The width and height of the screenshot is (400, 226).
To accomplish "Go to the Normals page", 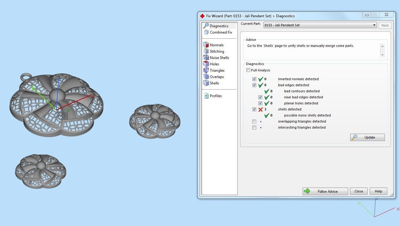I will pos(217,45).
